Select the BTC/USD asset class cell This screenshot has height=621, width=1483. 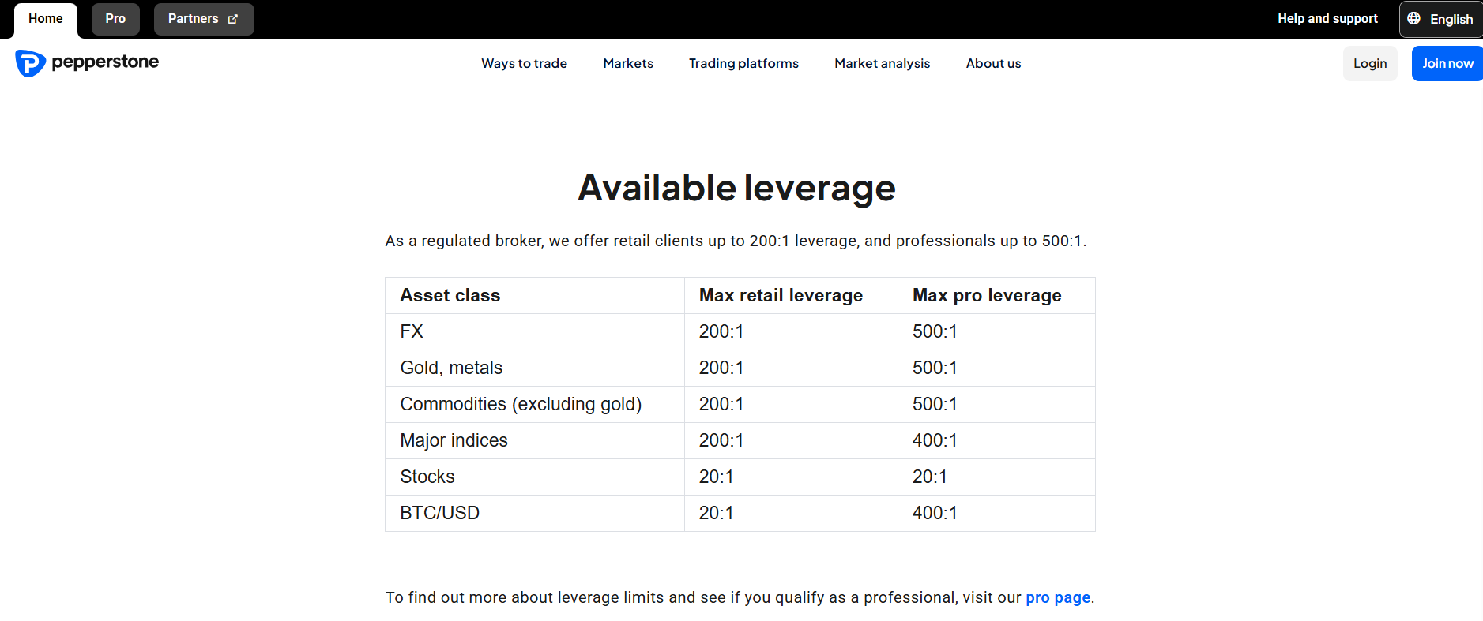440,514
